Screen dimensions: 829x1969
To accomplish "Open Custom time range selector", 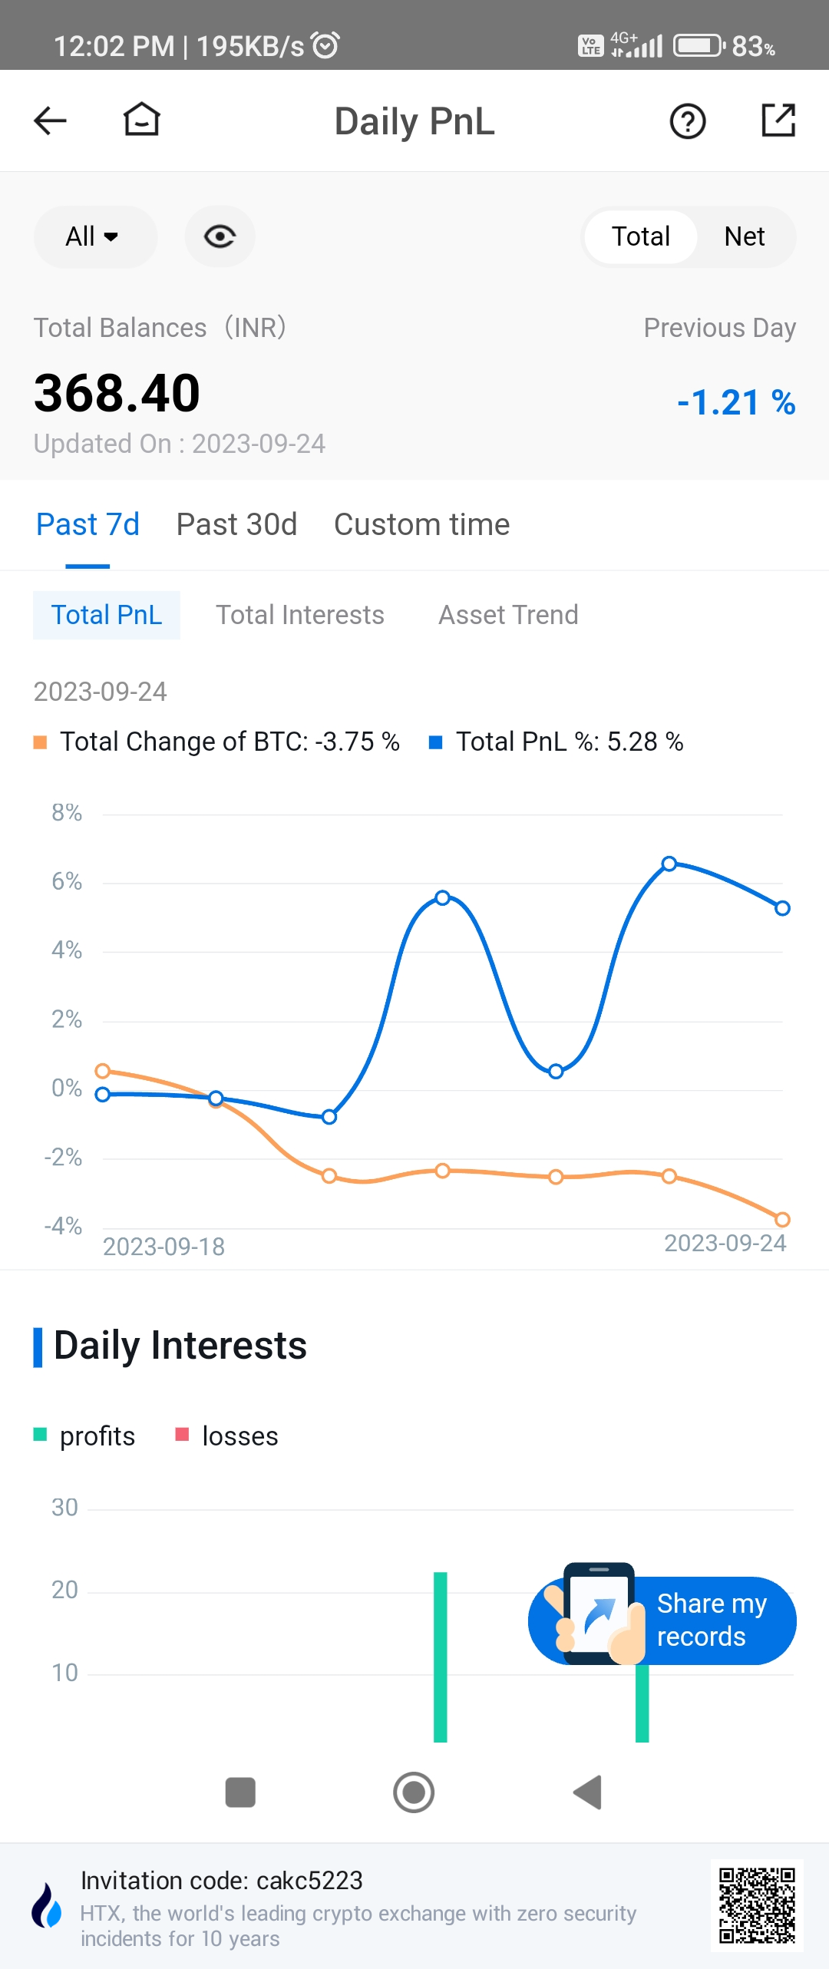I will [x=421, y=525].
